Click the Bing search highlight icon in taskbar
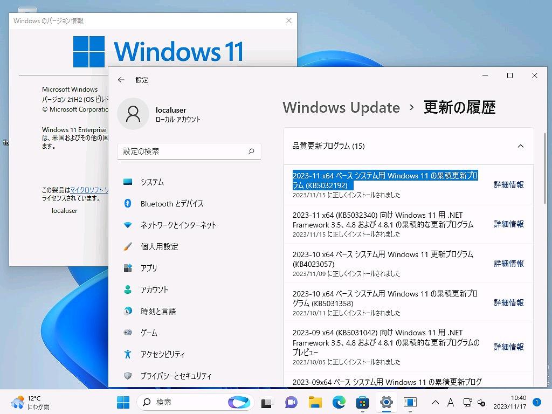552x414 pixels. 239,402
